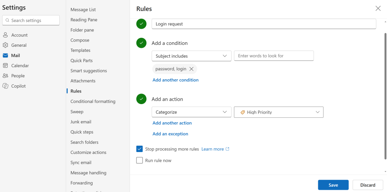Click the 'Add a condition' heading
This screenshot has height=192, width=387.
[x=170, y=43]
